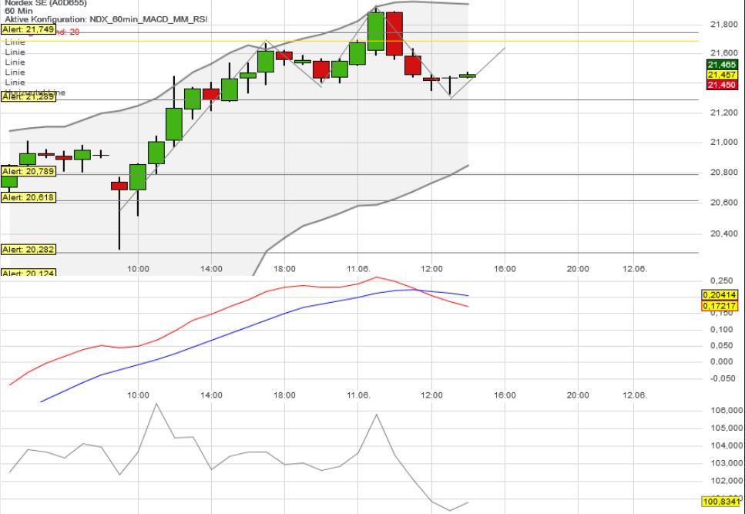Screen dimensions: 745x514
Task: Click the 14:00 label under the price chart
Action: [x=211, y=269]
